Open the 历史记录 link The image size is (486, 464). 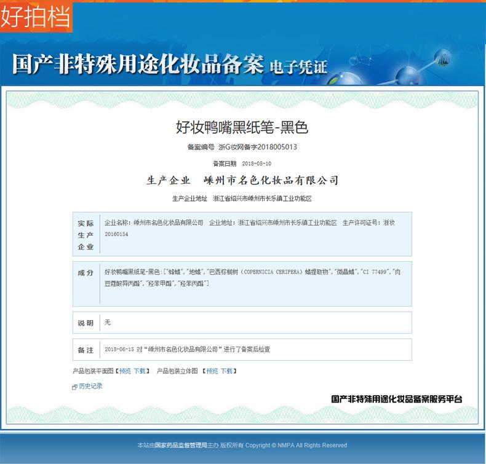90,386
